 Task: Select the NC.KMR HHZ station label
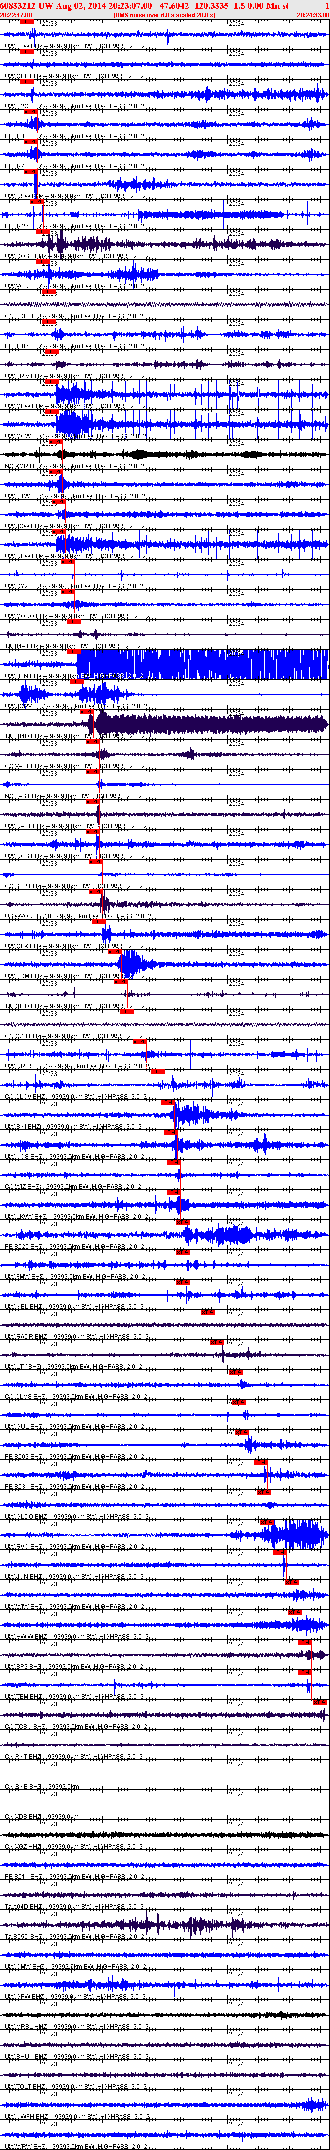pyautogui.click(x=18, y=467)
